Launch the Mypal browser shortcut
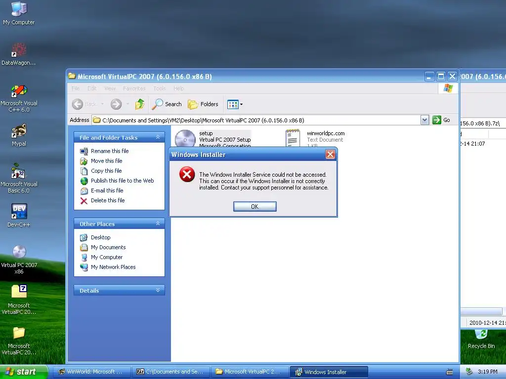The width and height of the screenshot is (506, 379). click(19, 135)
